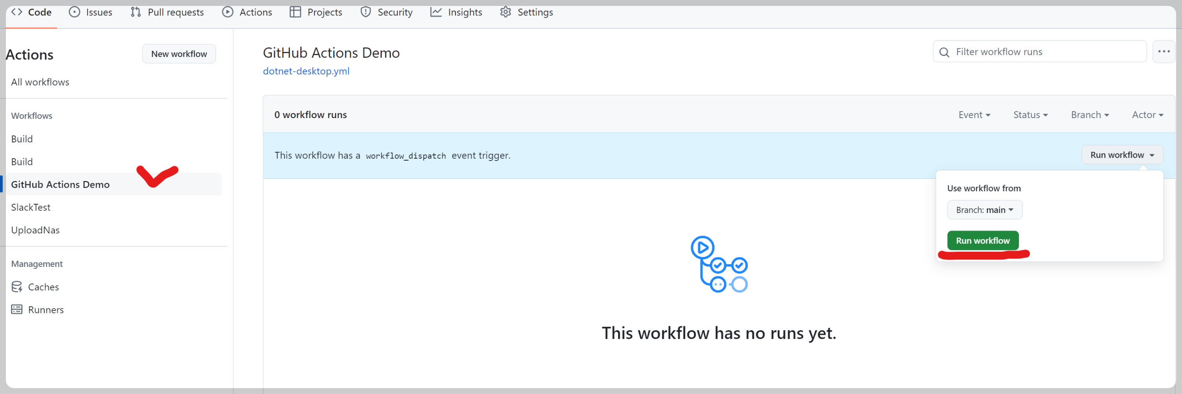Click the Caches database icon
1182x394 pixels.
(x=17, y=287)
